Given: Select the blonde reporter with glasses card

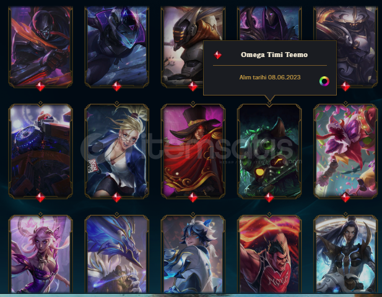Looking at the screenshot, I should [x=116, y=151].
